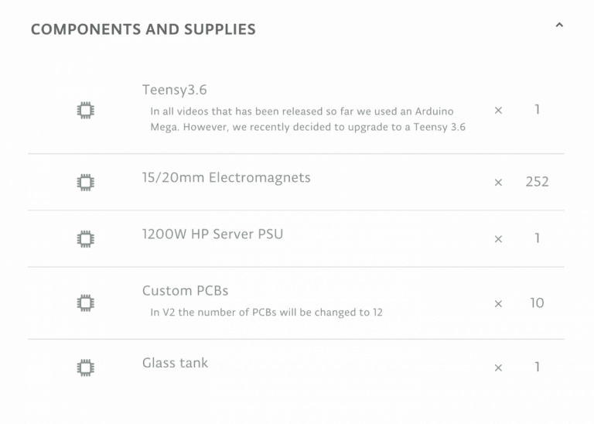
Task: Collapse the Components and Supplies section
Action: 559,26
